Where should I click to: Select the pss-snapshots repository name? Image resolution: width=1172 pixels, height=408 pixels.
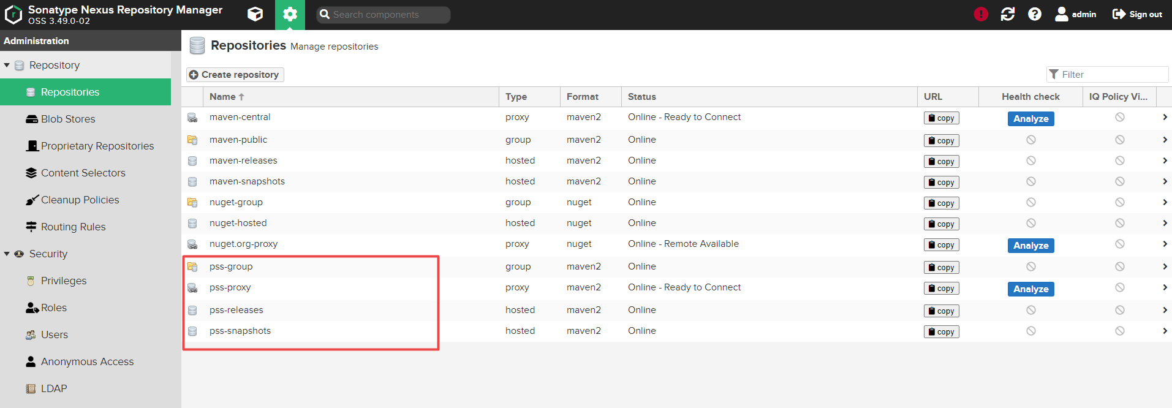(x=240, y=331)
